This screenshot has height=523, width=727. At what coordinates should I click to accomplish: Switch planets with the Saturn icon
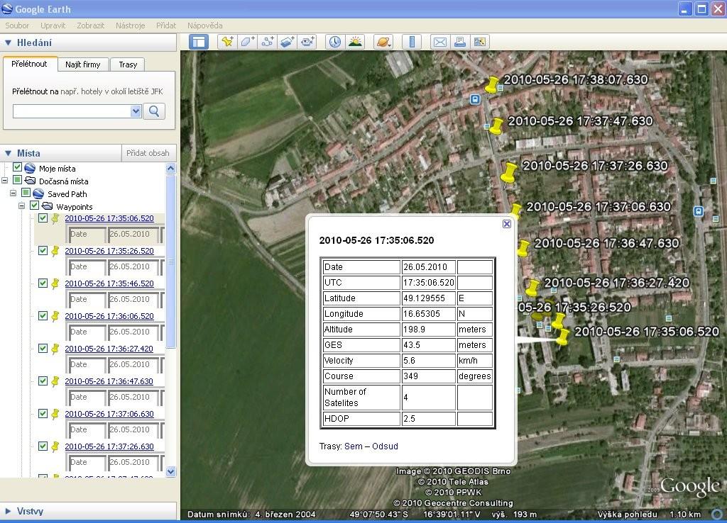383,42
